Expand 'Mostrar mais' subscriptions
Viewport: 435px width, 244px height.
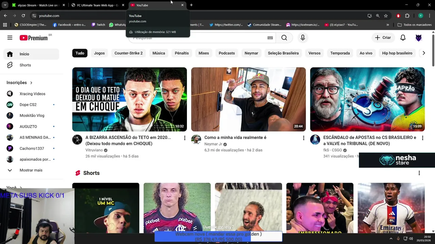[x=31, y=170]
